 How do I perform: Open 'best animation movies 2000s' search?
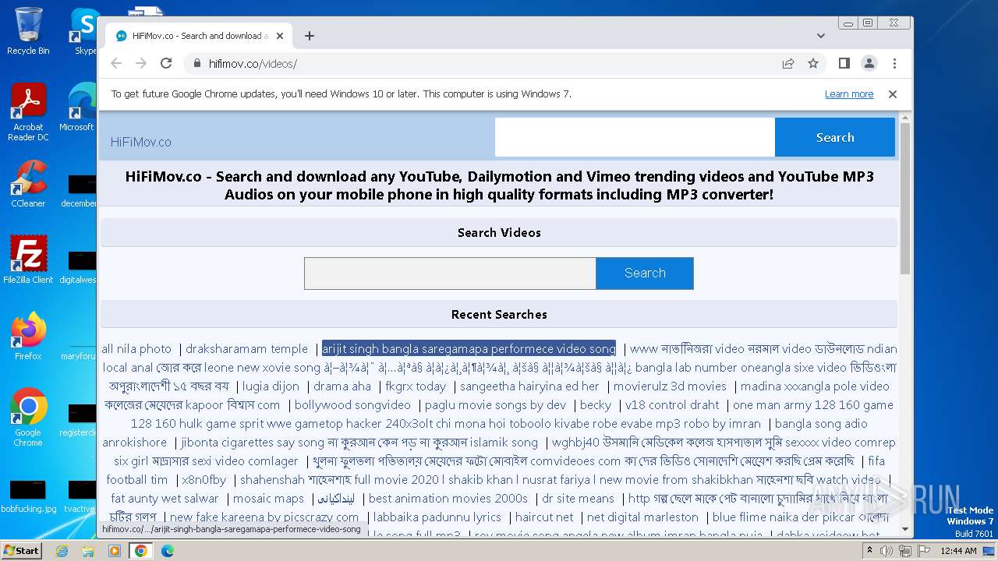click(x=448, y=499)
